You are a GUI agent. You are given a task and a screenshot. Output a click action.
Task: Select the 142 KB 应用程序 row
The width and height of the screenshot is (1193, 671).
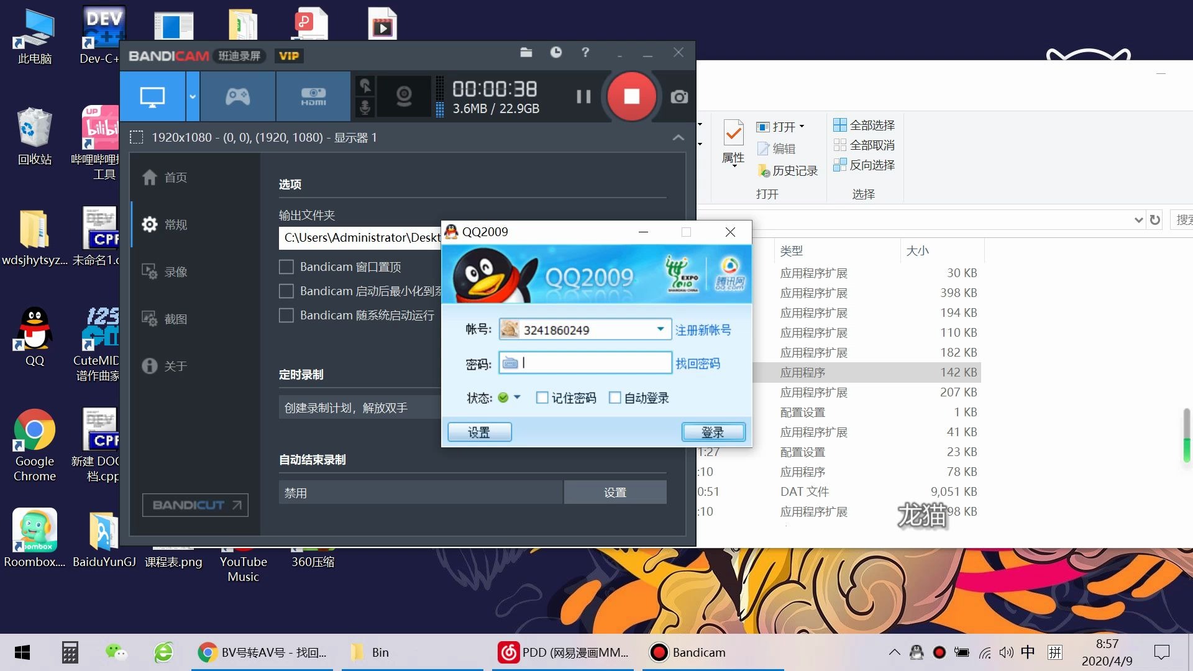coord(867,372)
